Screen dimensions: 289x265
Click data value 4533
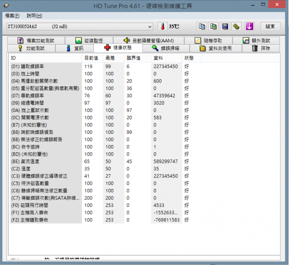click(158, 206)
